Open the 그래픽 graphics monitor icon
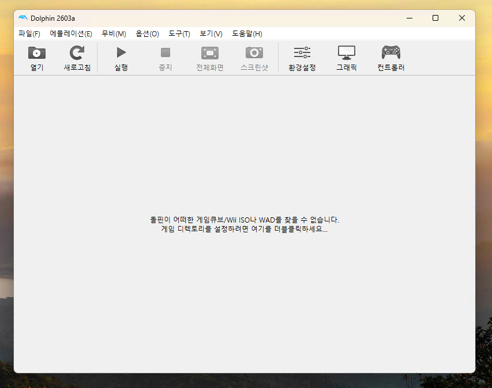The height and width of the screenshot is (388, 492). coord(347,53)
